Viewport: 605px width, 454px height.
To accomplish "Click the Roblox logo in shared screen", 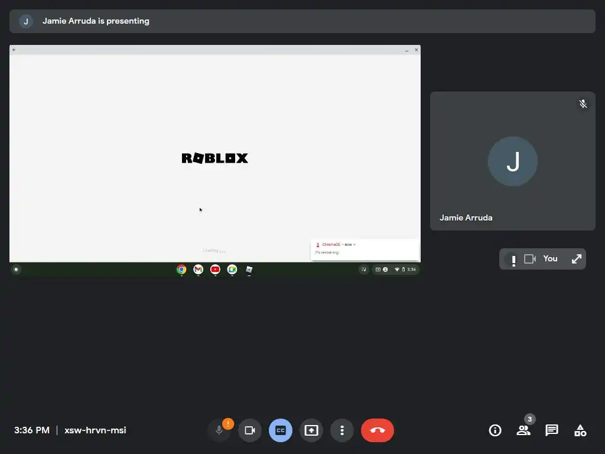I will [215, 158].
